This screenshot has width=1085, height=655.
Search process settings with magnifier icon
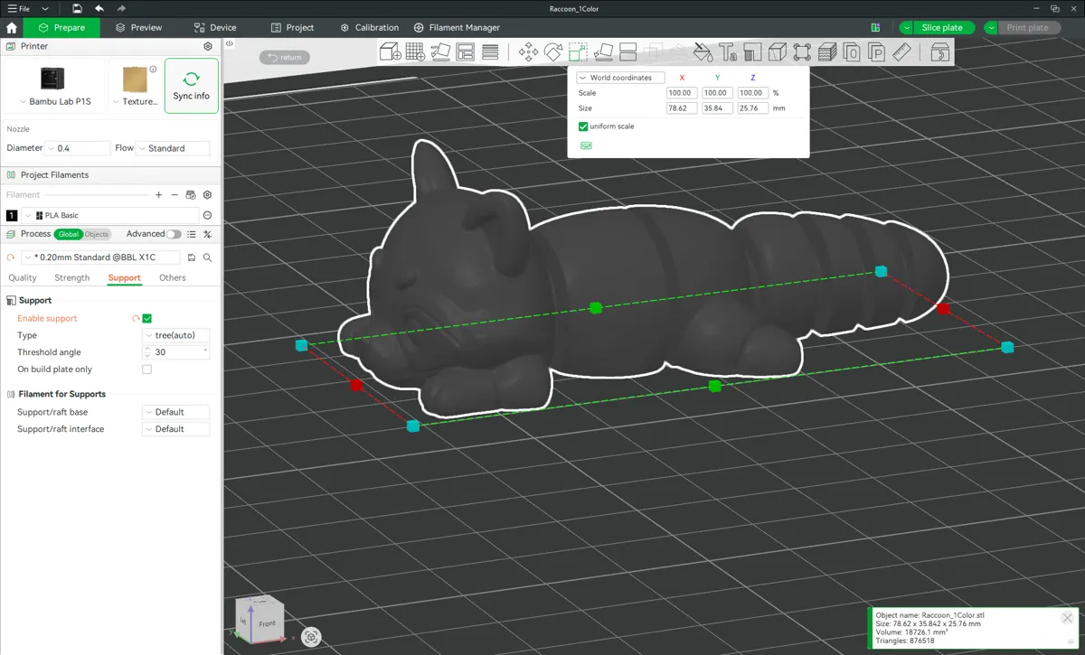(207, 257)
